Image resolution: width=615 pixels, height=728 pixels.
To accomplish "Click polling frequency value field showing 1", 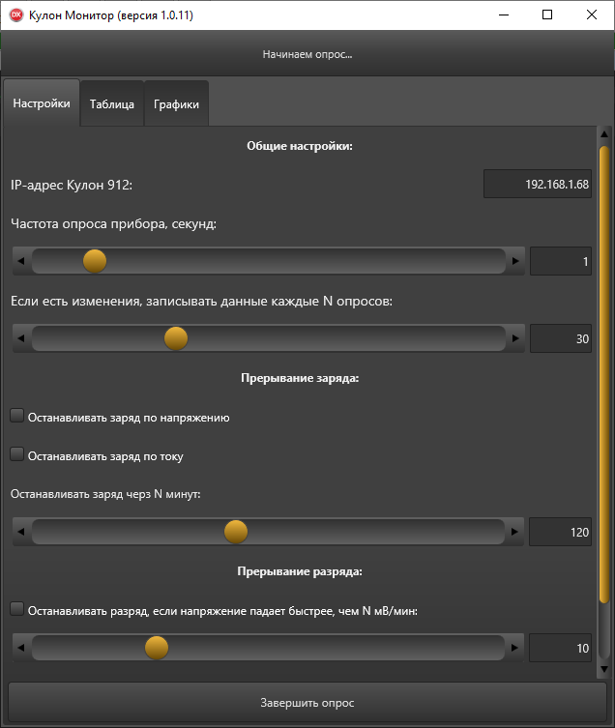I will coord(561,261).
